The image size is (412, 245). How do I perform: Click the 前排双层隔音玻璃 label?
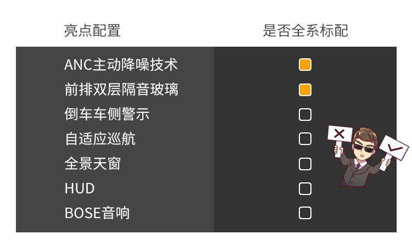pyautogui.click(x=121, y=90)
